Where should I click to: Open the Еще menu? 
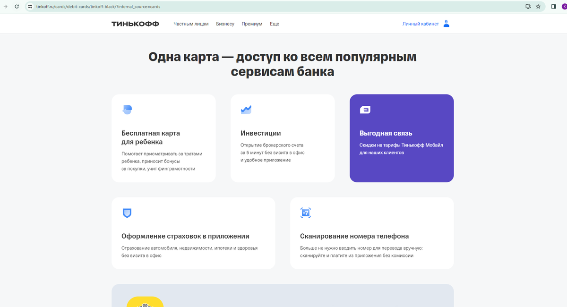[274, 24]
